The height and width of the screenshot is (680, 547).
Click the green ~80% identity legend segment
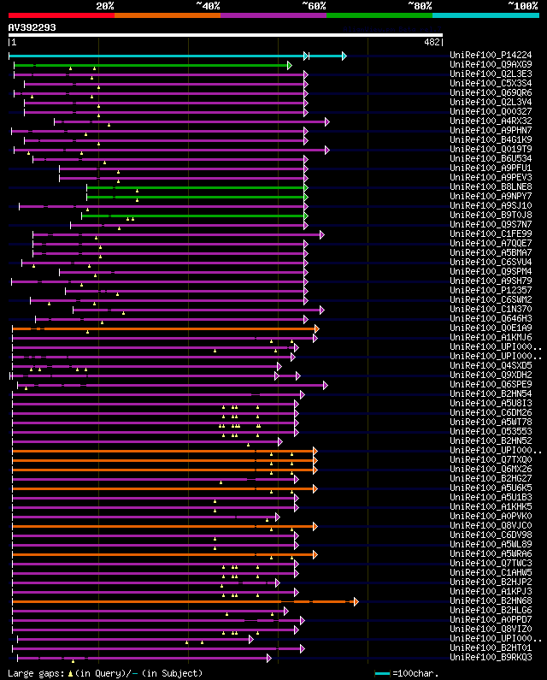379,15
